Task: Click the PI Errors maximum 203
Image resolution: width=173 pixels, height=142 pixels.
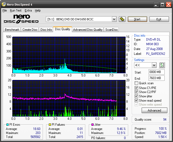Action: pos(38,133)
